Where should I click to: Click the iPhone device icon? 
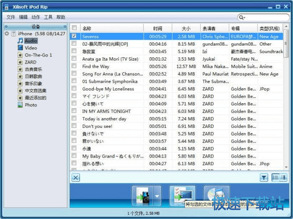tap(13, 33)
